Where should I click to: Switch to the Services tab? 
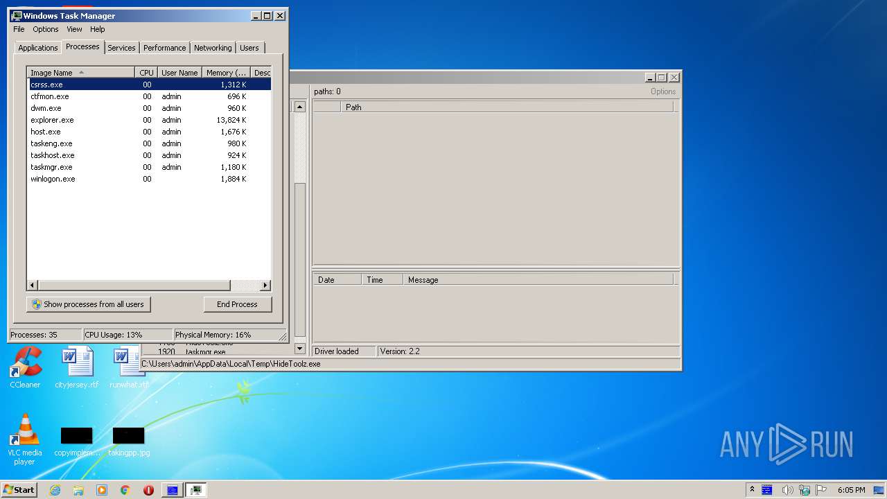point(121,48)
